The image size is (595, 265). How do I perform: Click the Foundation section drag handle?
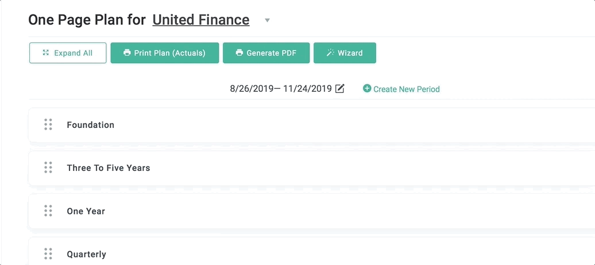pyautogui.click(x=48, y=124)
